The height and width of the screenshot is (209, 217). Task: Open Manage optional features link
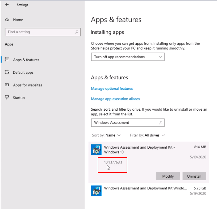(x=112, y=88)
